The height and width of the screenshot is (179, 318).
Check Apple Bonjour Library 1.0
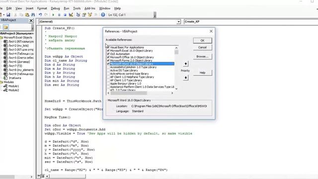click(x=108, y=84)
